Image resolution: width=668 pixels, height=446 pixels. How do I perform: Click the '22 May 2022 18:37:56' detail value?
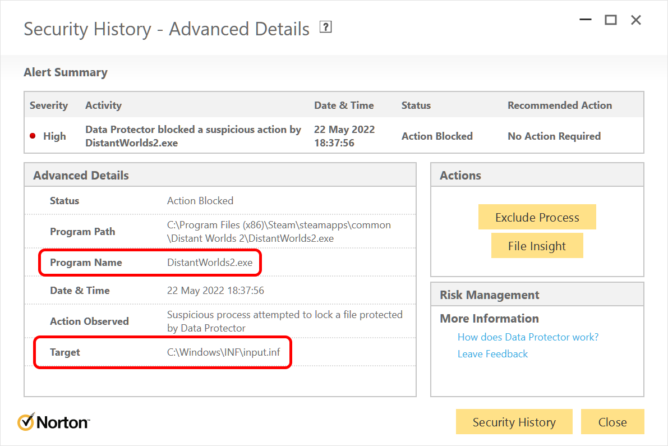click(215, 291)
